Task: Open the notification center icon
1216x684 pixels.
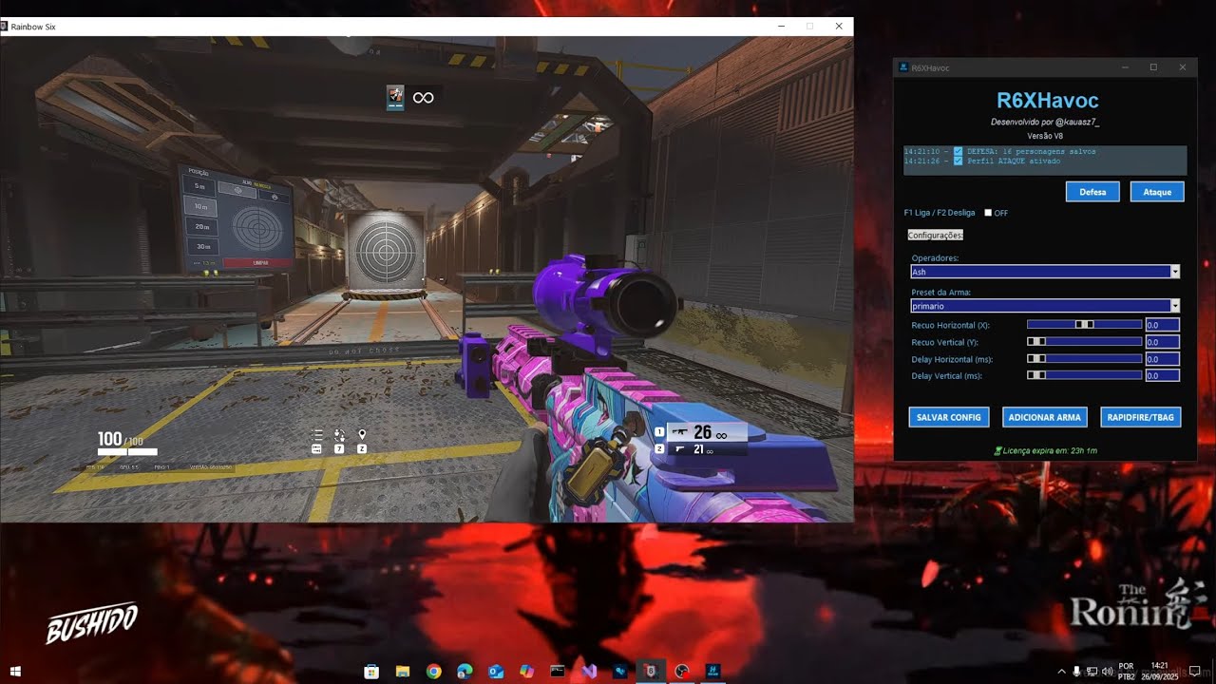Action: [x=1195, y=672]
